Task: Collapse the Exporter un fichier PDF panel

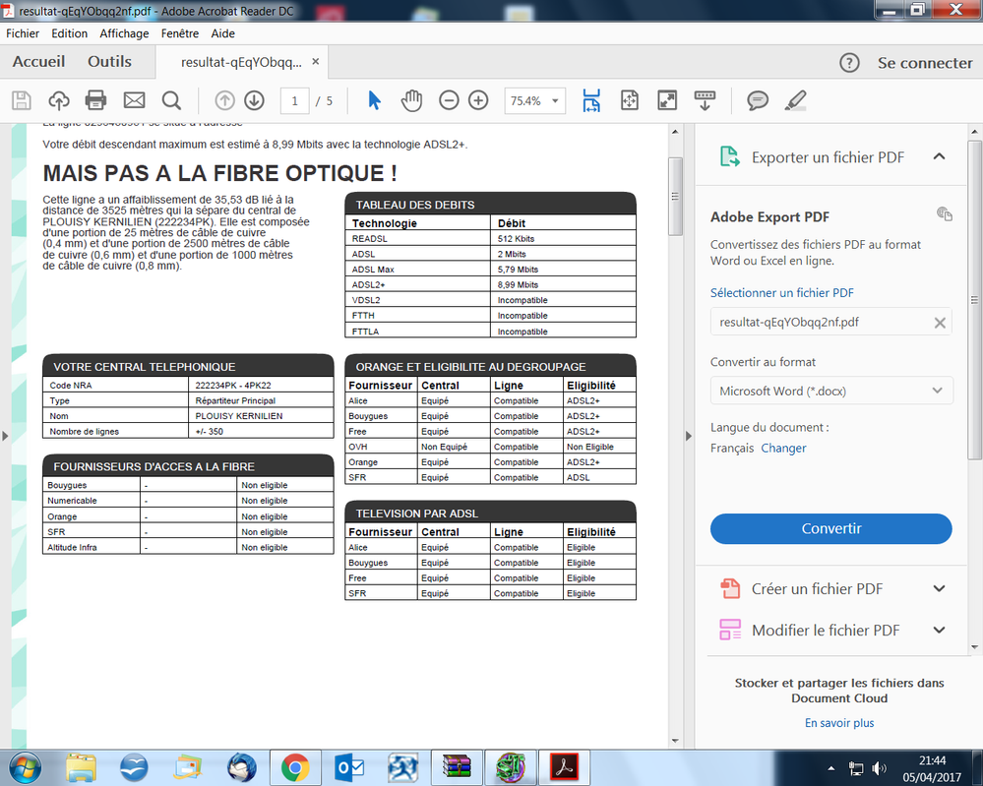Action: coord(939,156)
